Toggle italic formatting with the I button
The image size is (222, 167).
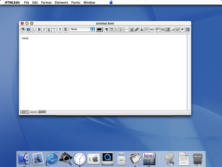click(44, 29)
